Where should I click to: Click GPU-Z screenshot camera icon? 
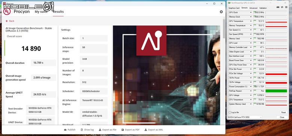point(278,7)
